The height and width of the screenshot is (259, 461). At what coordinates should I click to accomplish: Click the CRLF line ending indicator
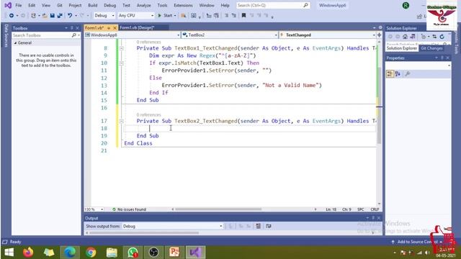pyautogui.click(x=375, y=209)
